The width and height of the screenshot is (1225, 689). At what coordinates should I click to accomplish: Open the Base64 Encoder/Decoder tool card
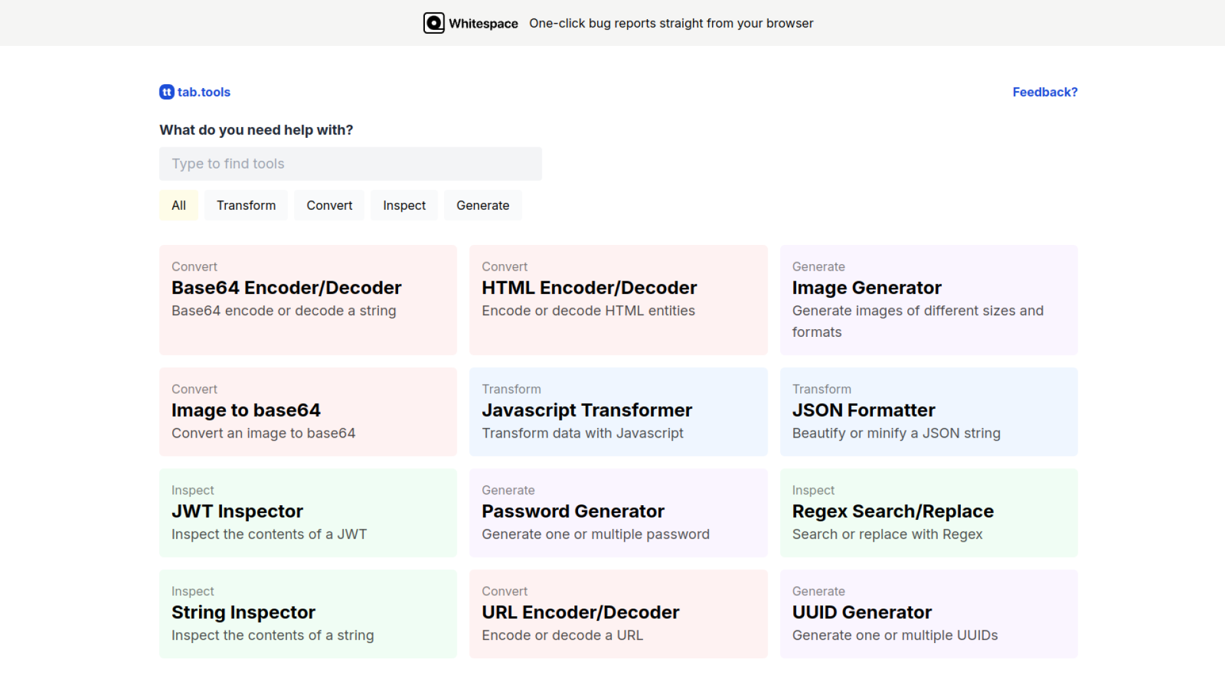308,300
